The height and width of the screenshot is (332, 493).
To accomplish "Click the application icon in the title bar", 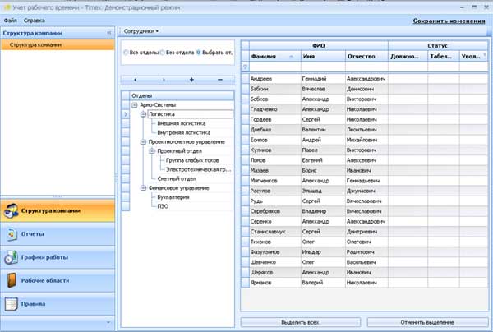I will 7,7.
